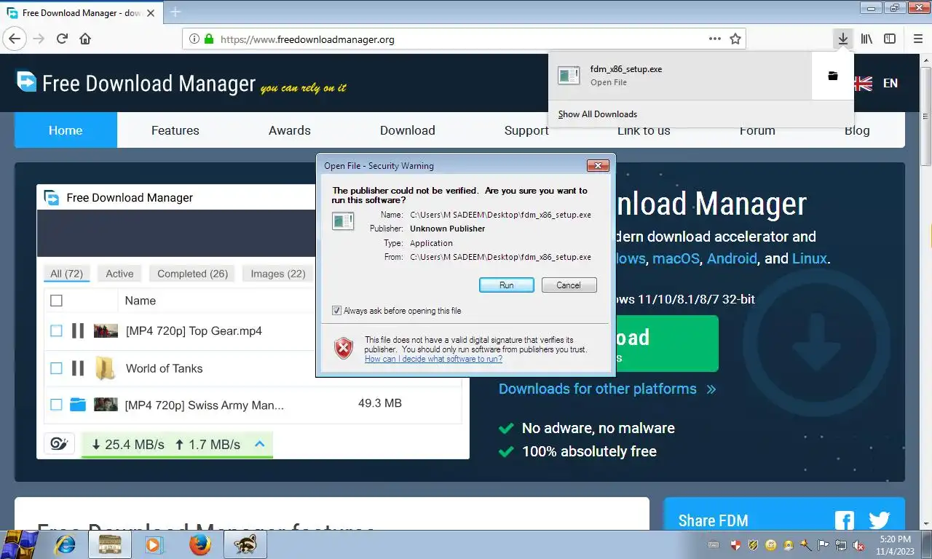This screenshot has width=932, height=559.
Task: Pause the World of Tanks download
Action: point(78,368)
